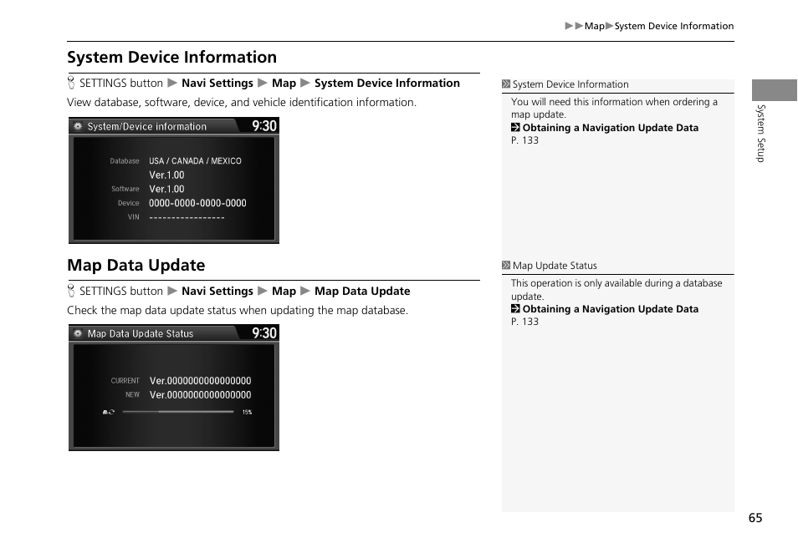The width and height of the screenshot is (798, 543).
Task: Click the gear icon beside System/Device information
Action: pos(78,126)
